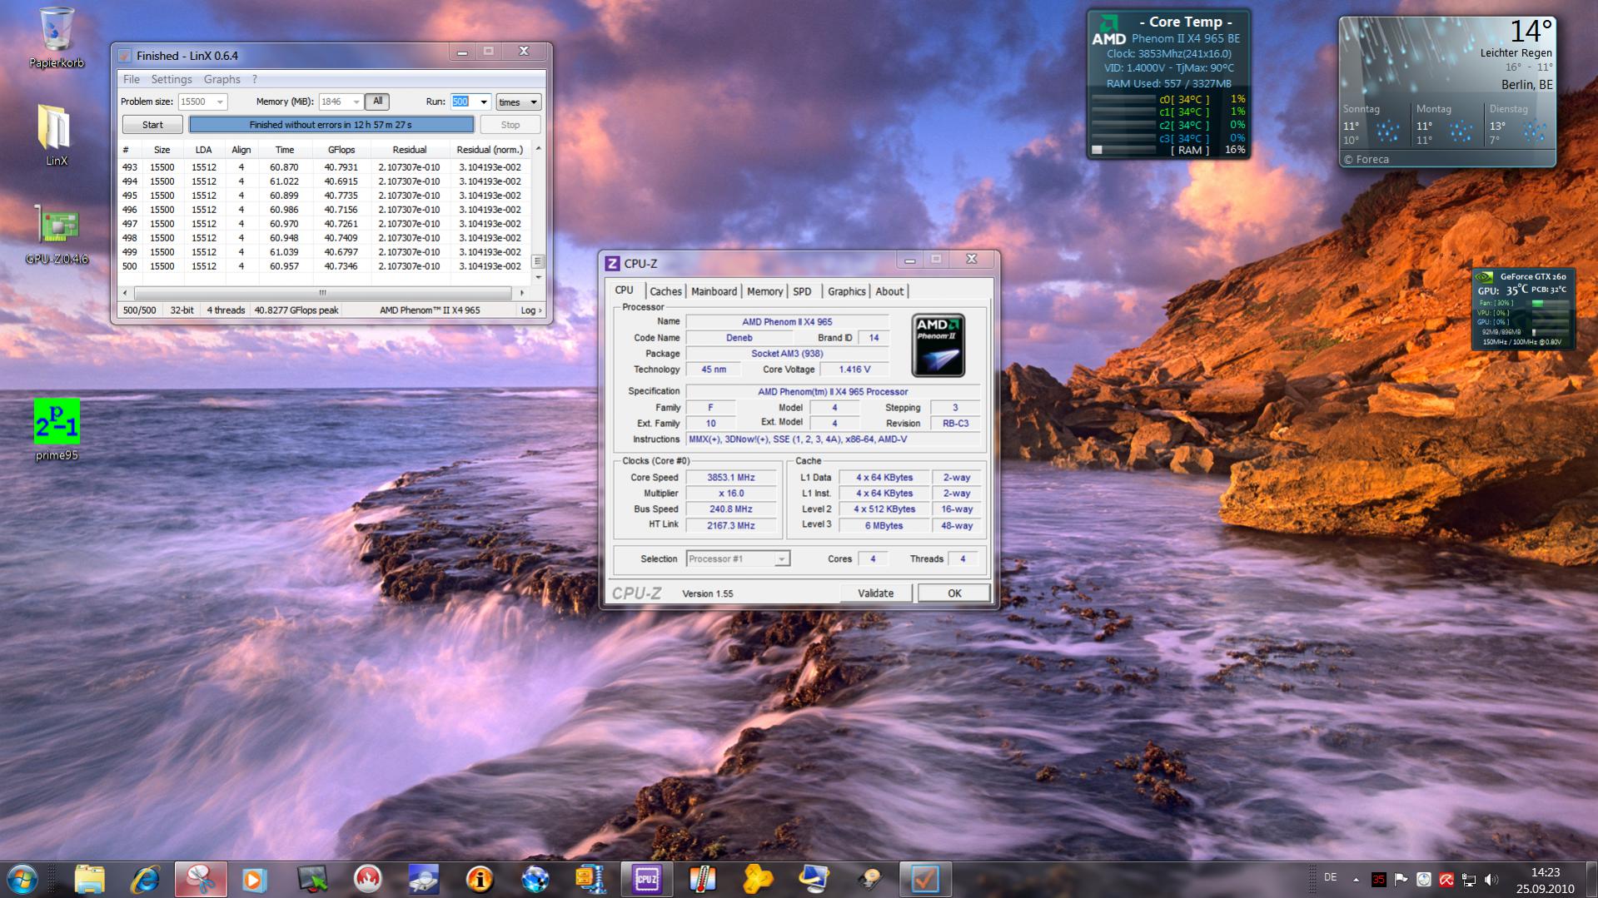
Task: Click the CPU-Z taskbar icon
Action: pos(646,879)
